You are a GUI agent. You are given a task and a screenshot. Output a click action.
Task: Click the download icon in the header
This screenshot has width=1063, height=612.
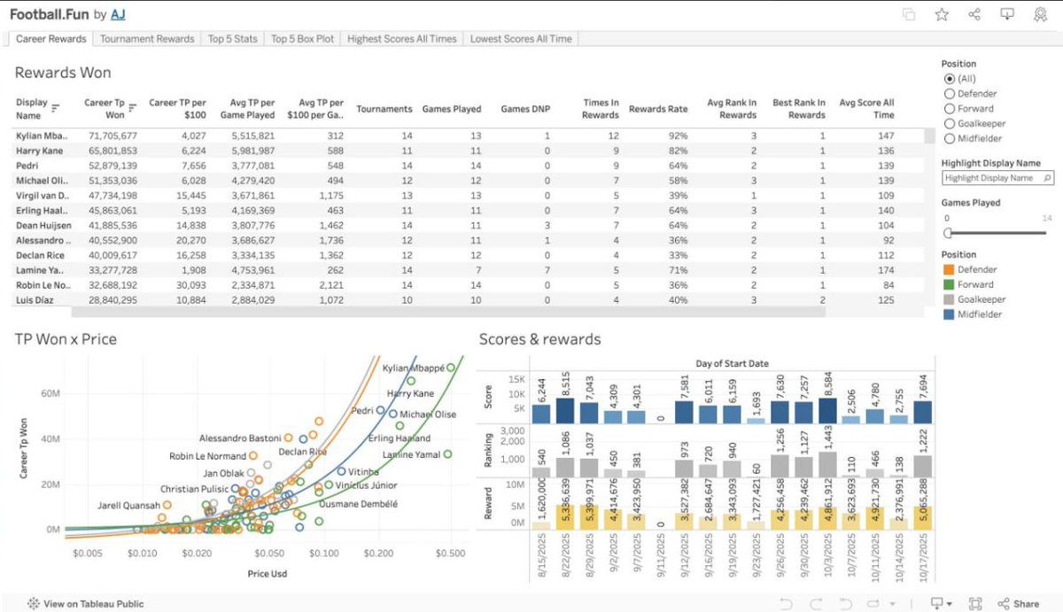click(1007, 14)
